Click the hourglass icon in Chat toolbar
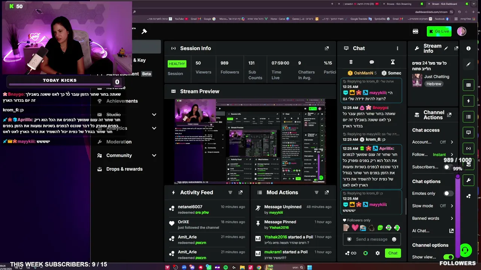 coord(393,62)
